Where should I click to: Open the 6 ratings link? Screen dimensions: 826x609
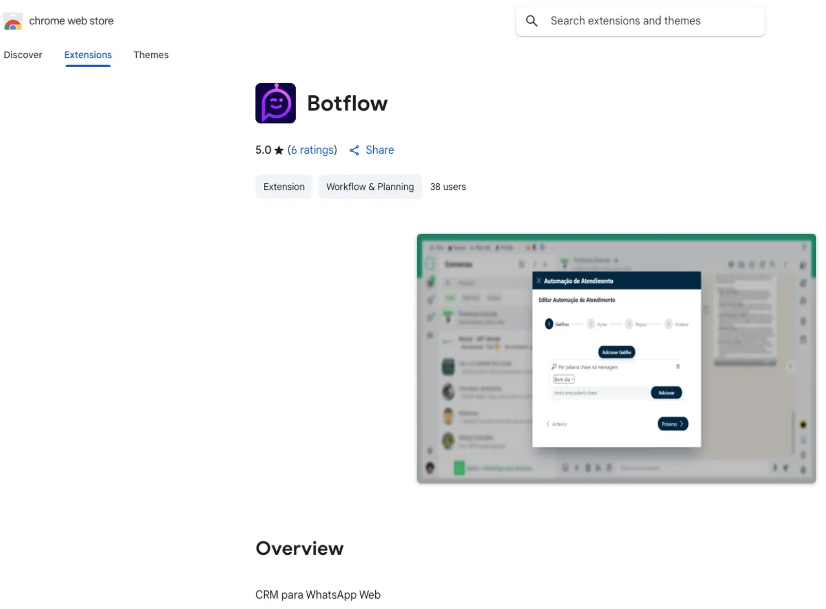[312, 150]
